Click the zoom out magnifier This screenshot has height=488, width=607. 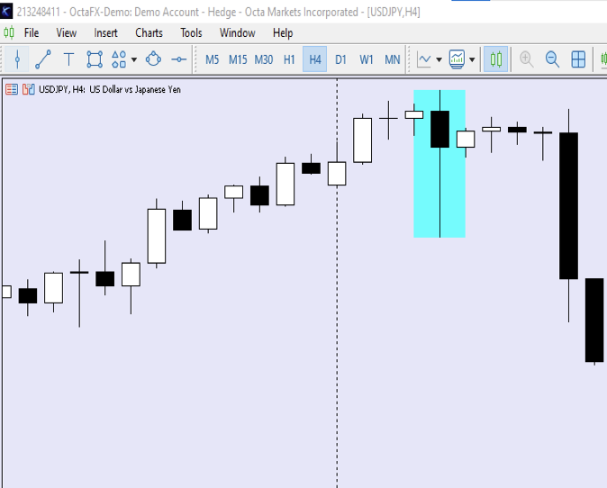[x=552, y=59]
